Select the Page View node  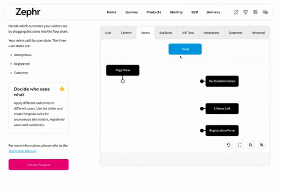tap(123, 70)
